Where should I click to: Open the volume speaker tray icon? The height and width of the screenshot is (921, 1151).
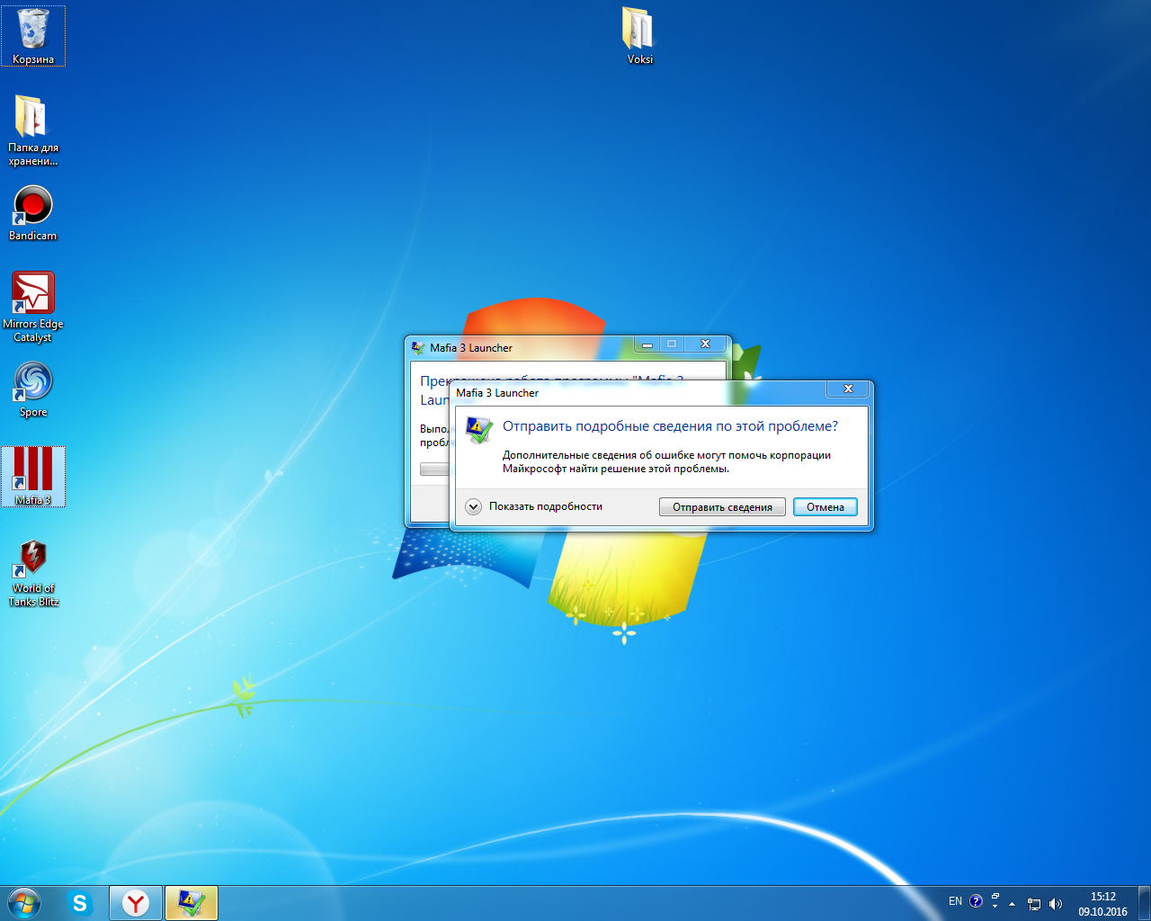pyautogui.click(x=1056, y=904)
